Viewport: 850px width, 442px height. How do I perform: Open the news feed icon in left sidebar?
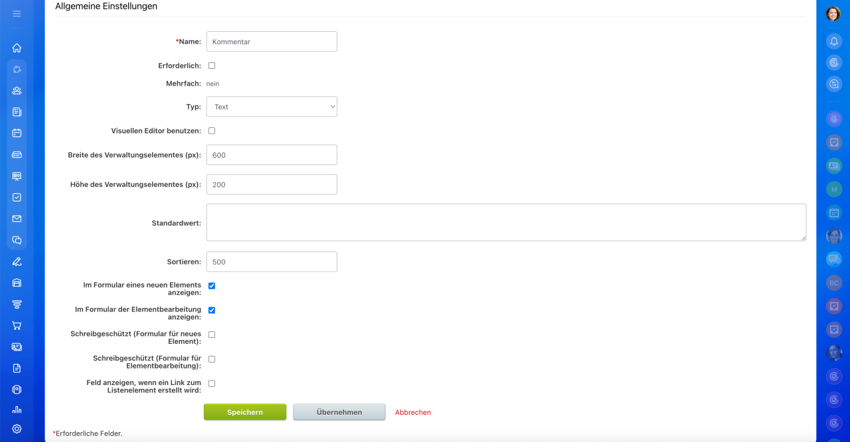click(17, 112)
